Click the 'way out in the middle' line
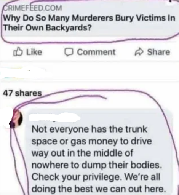This screenshot has height=195, width=179. (82, 153)
